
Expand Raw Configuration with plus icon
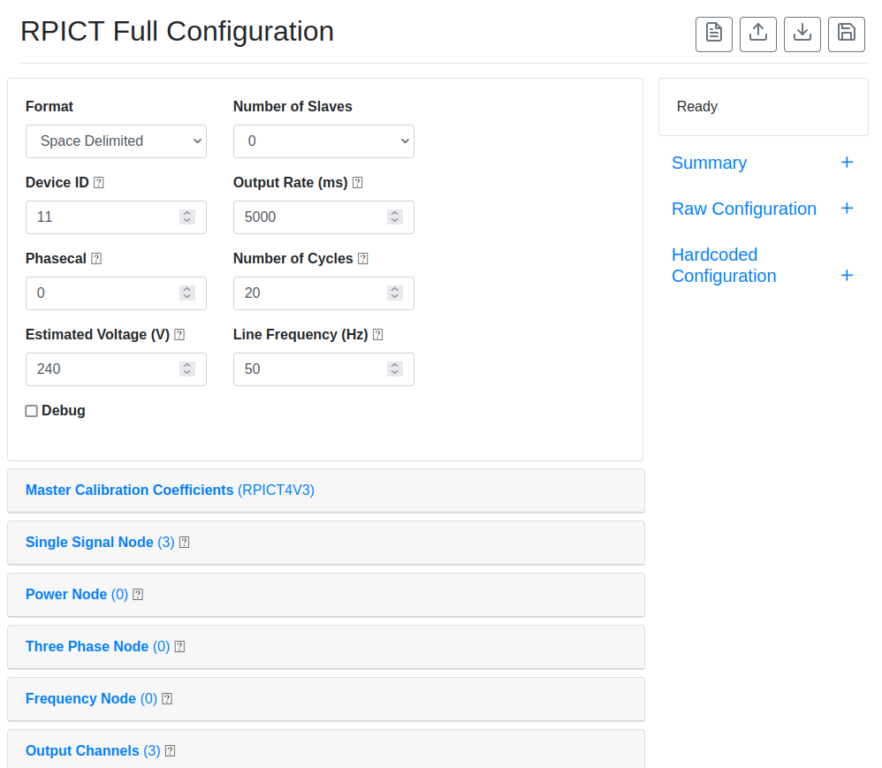point(847,209)
